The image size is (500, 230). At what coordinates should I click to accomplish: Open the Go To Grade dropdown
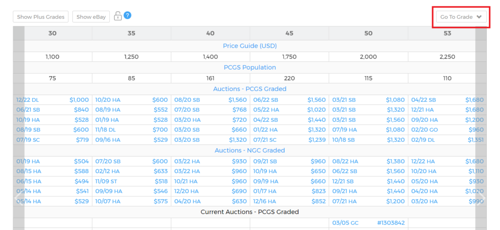point(461,17)
